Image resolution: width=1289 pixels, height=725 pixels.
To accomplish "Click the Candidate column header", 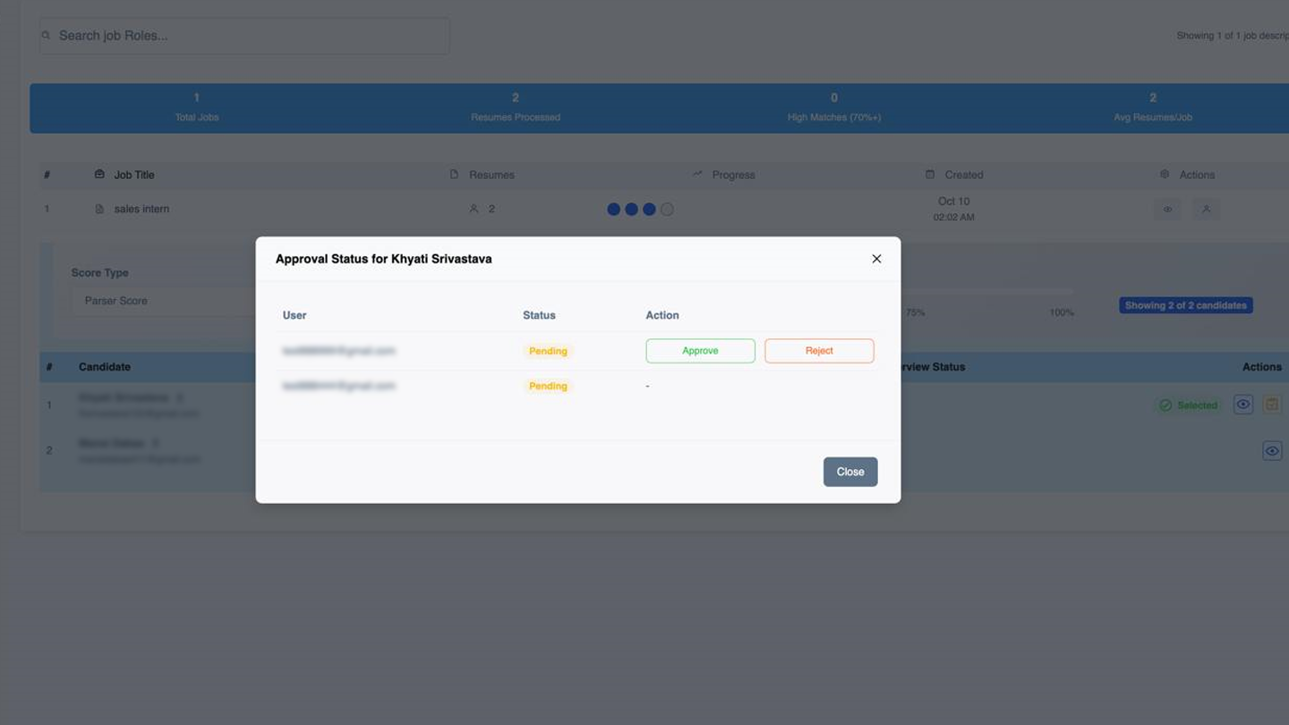I will click(104, 367).
